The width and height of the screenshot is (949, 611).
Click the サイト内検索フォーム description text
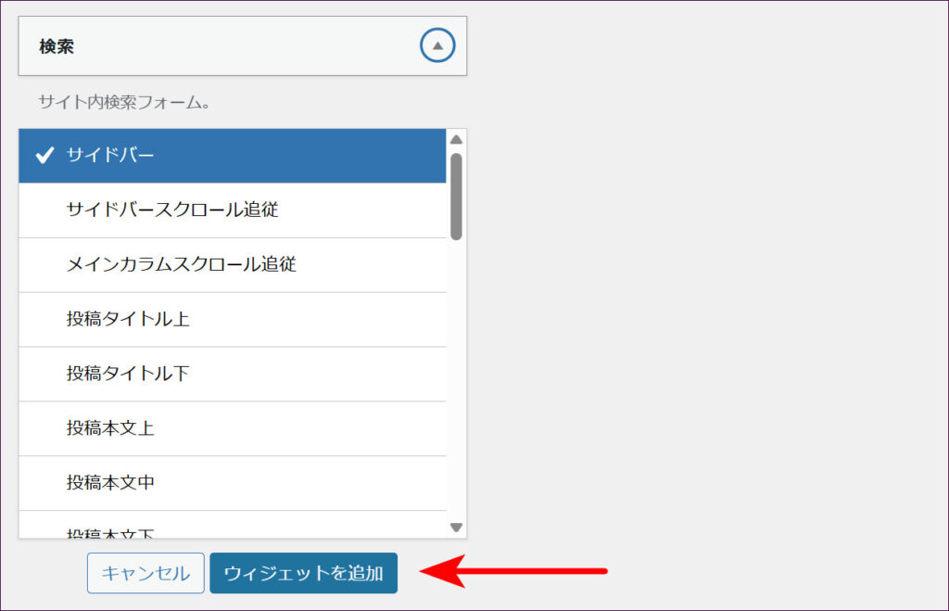tap(124, 102)
